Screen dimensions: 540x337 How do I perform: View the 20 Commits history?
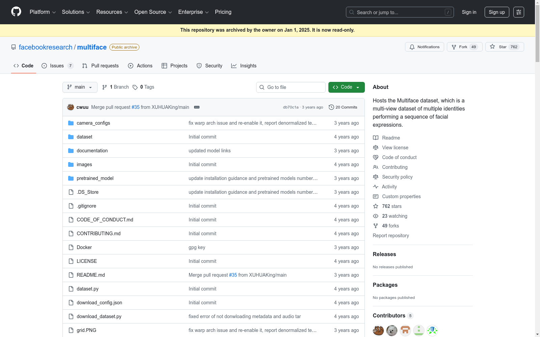(343, 107)
